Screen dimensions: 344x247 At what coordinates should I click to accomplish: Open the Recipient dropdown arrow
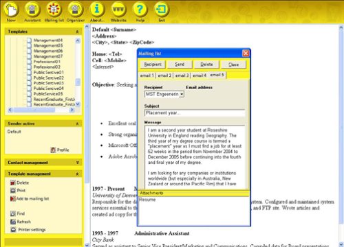(182, 94)
